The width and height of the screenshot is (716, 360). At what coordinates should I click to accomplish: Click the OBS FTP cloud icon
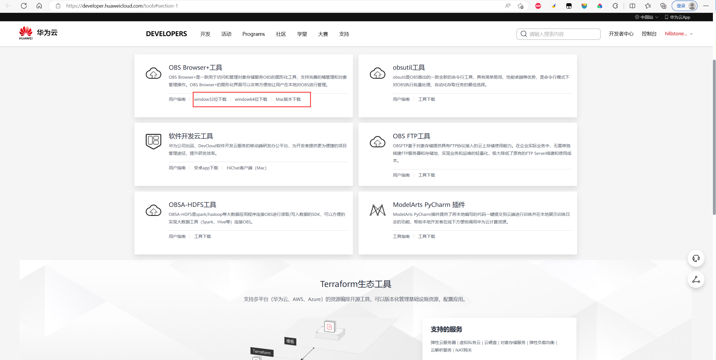point(378,141)
